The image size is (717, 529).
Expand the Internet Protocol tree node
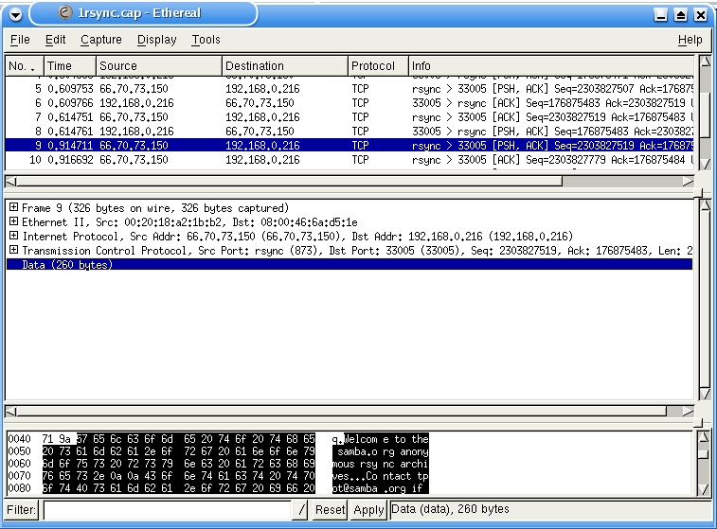tap(13, 237)
